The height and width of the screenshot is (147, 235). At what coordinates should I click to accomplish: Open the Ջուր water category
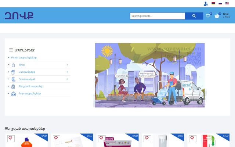point(22,65)
